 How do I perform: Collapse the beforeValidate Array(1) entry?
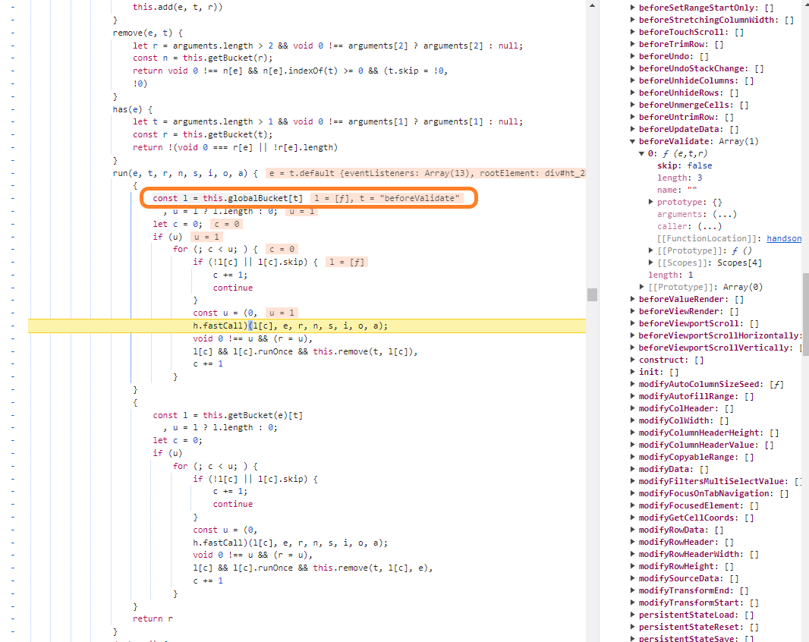point(632,141)
